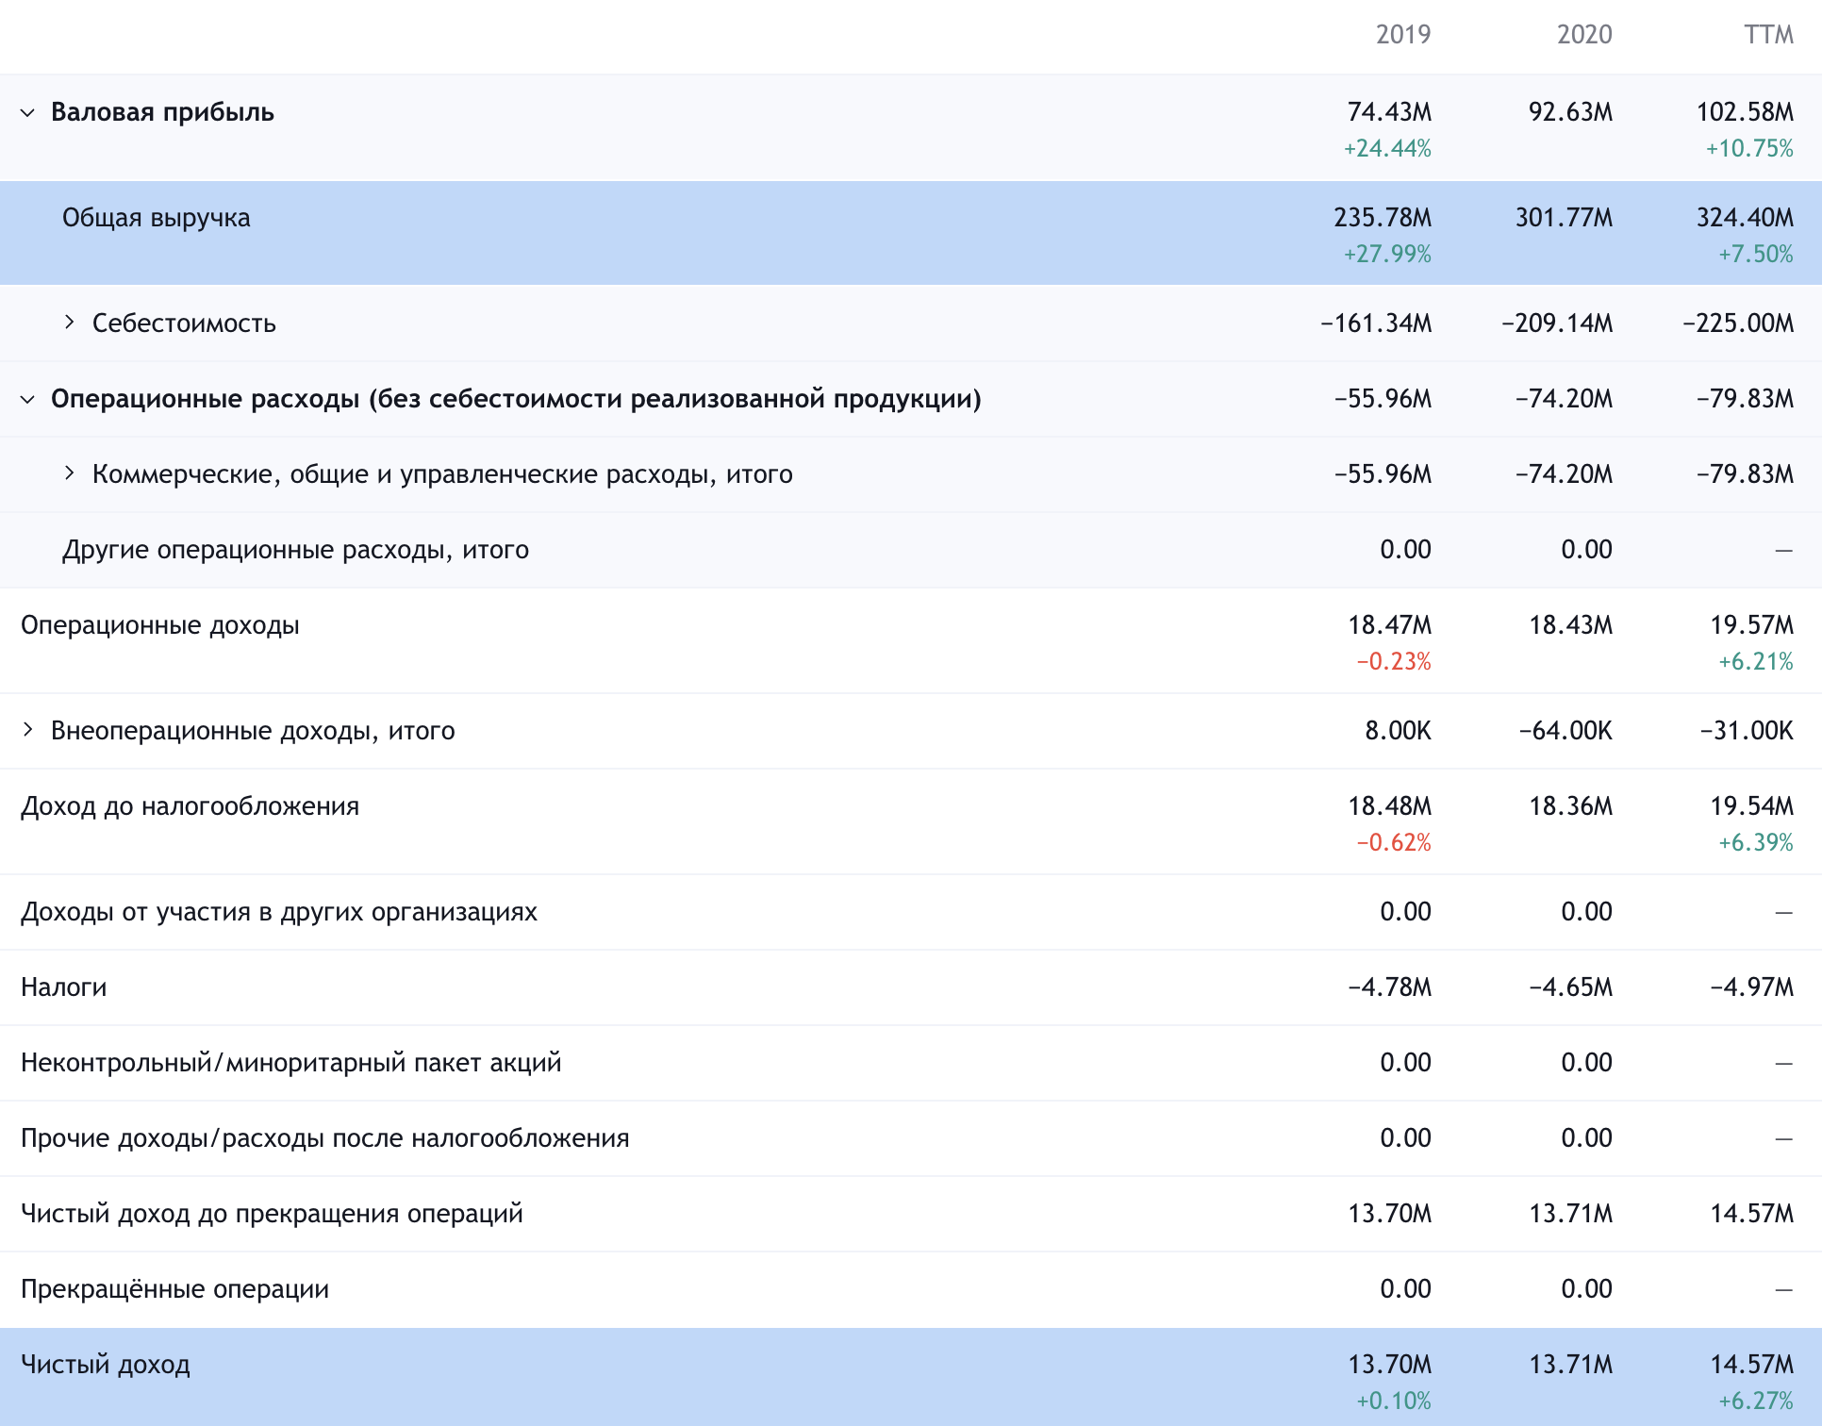
Task: Click Доходы от участия в других организациях
Action: click(279, 912)
